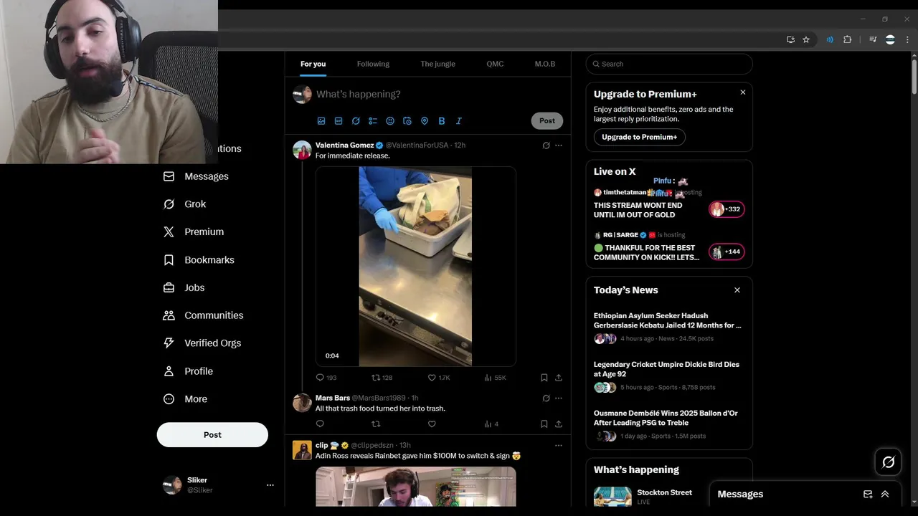
Task: Open the Ethiopian Asylum Seeker news story
Action: [668, 327]
